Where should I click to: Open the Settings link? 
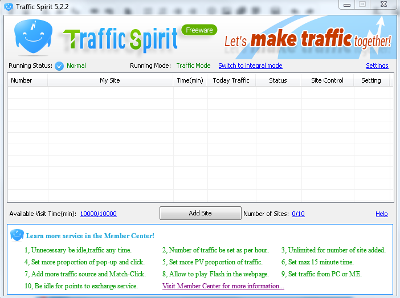(x=377, y=66)
